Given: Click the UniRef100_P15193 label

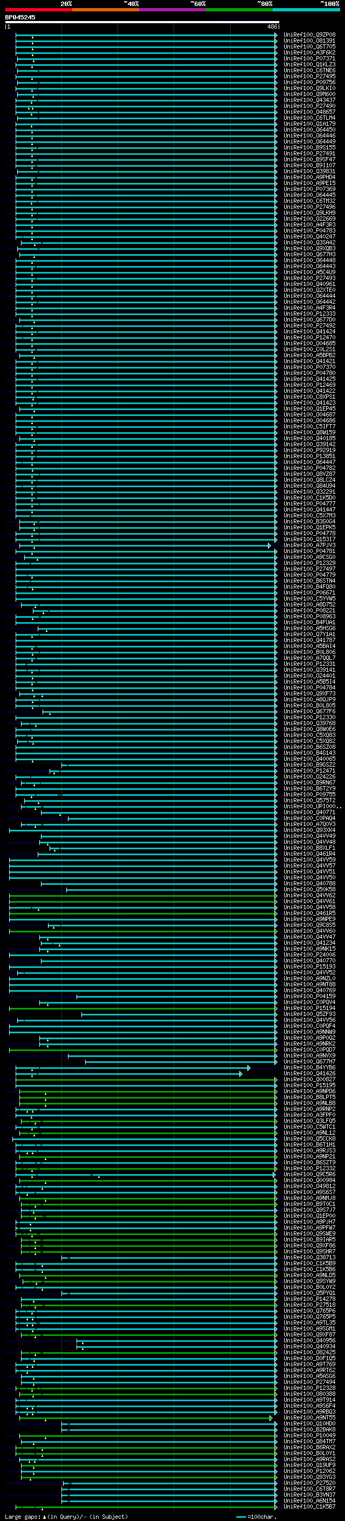Looking at the screenshot, I should pos(309,966).
